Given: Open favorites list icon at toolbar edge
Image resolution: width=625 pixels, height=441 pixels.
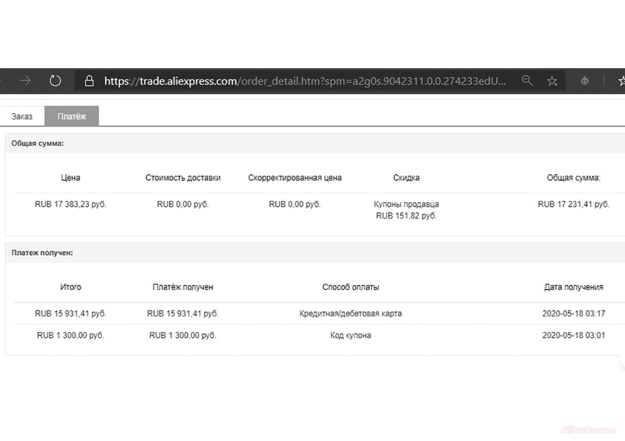Looking at the screenshot, I should (x=621, y=81).
